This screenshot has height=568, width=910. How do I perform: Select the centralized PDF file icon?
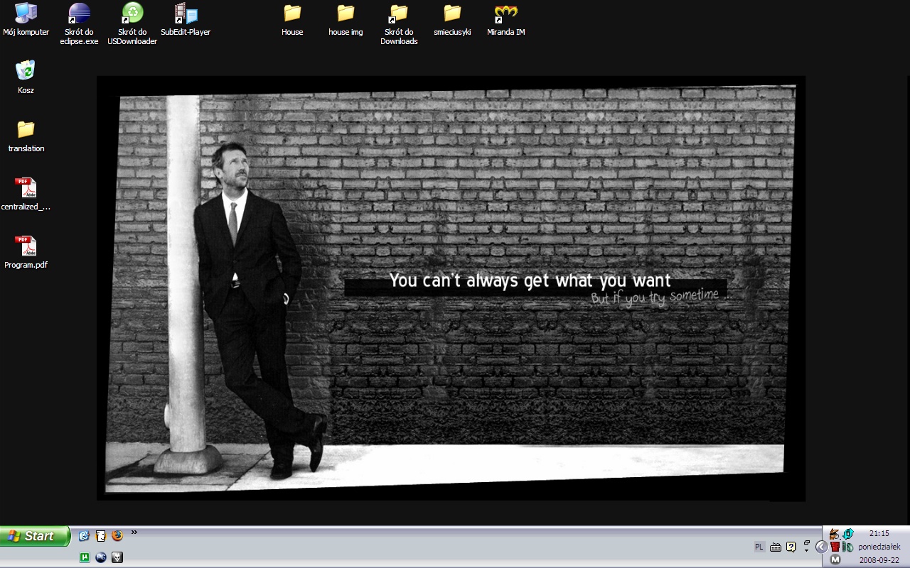point(26,189)
